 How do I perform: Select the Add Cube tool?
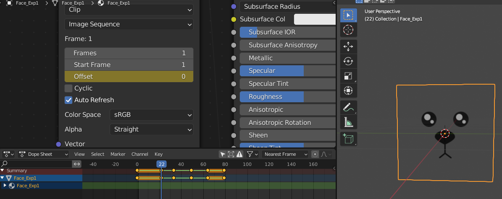(348, 139)
